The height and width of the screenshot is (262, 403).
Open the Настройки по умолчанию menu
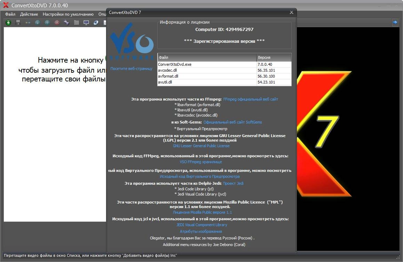[x=68, y=14]
